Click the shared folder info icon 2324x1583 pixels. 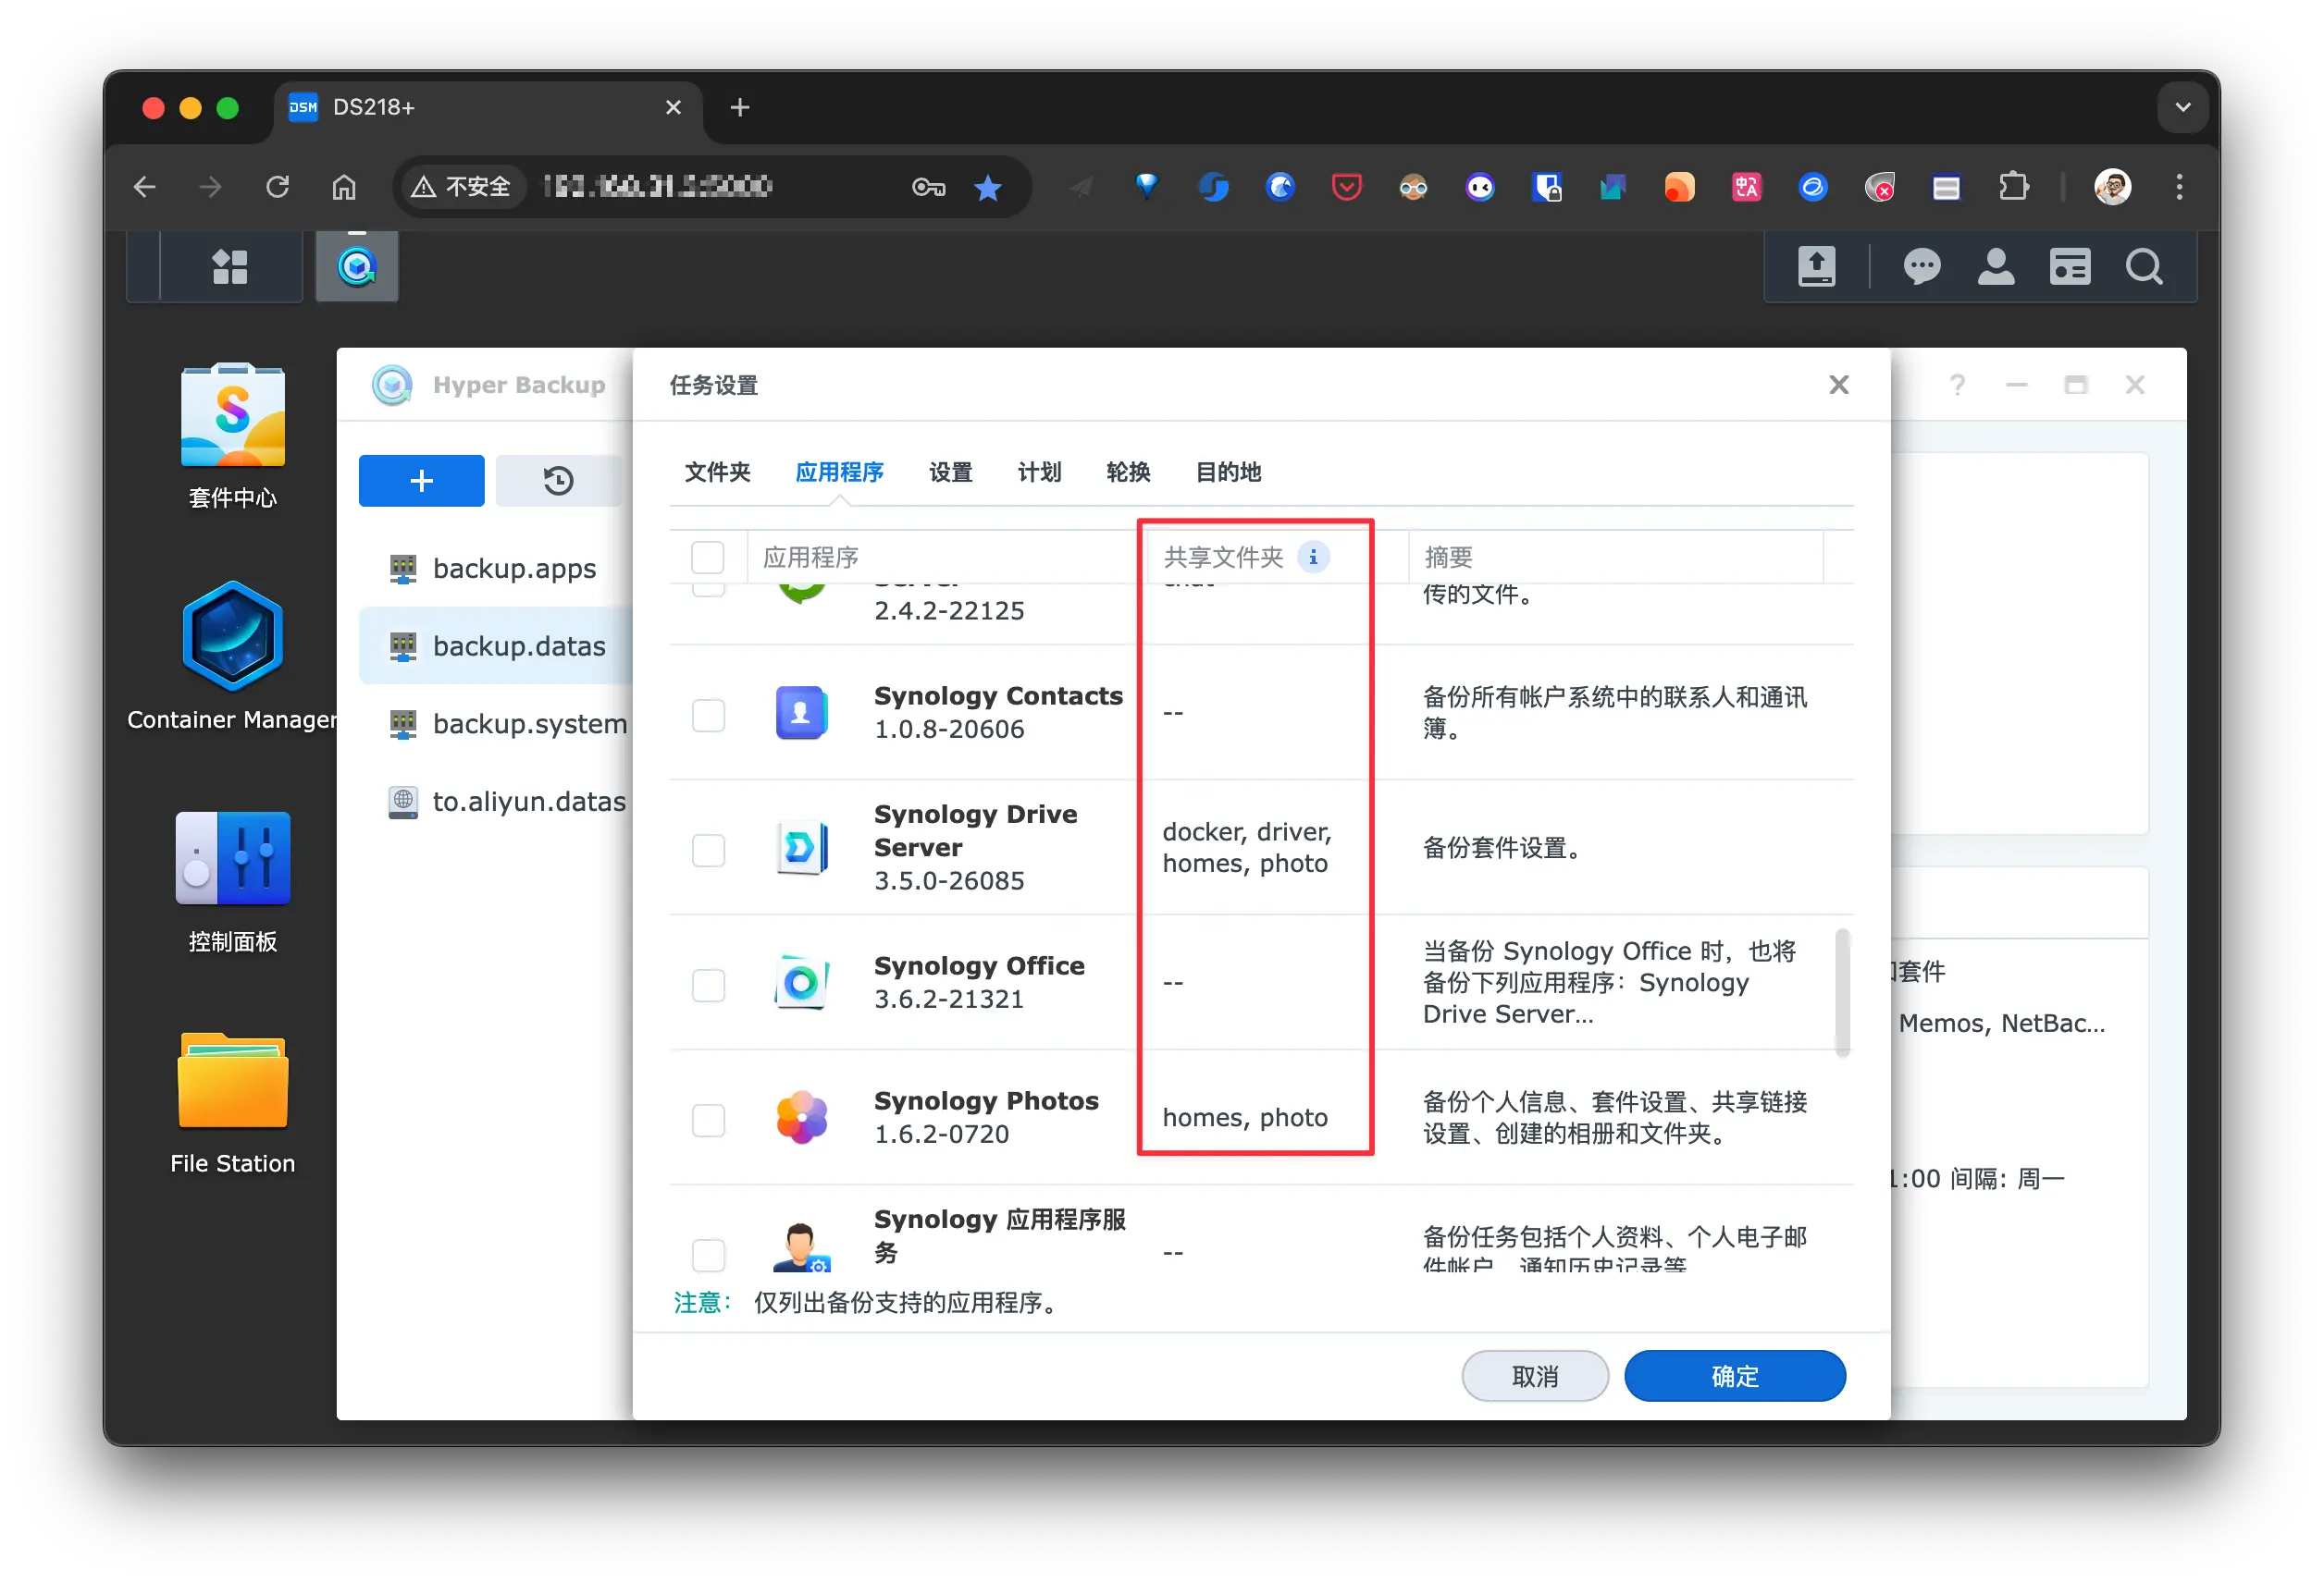(1313, 557)
